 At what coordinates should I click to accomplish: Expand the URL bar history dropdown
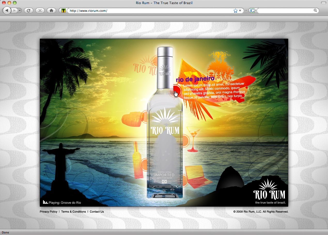240,11
